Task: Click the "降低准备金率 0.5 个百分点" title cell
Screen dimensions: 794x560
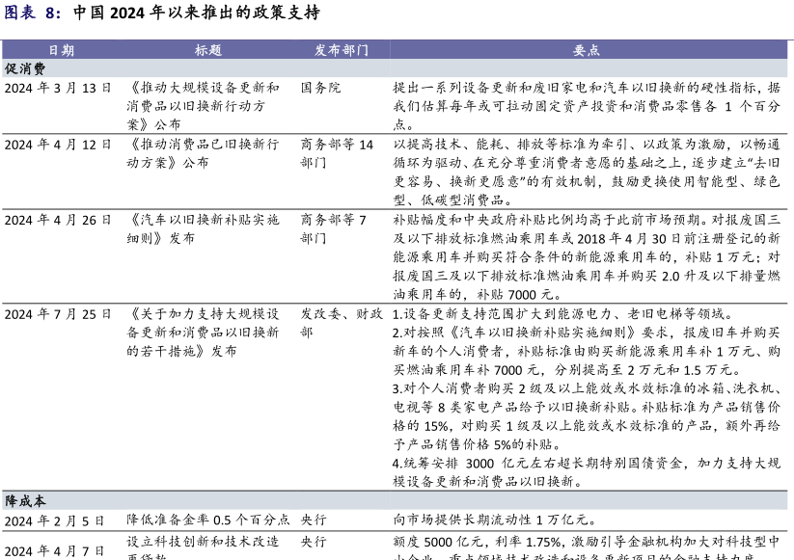Action: (207, 520)
